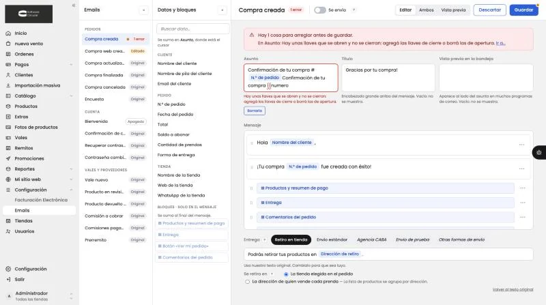Click into the Título text field

(x=388, y=78)
